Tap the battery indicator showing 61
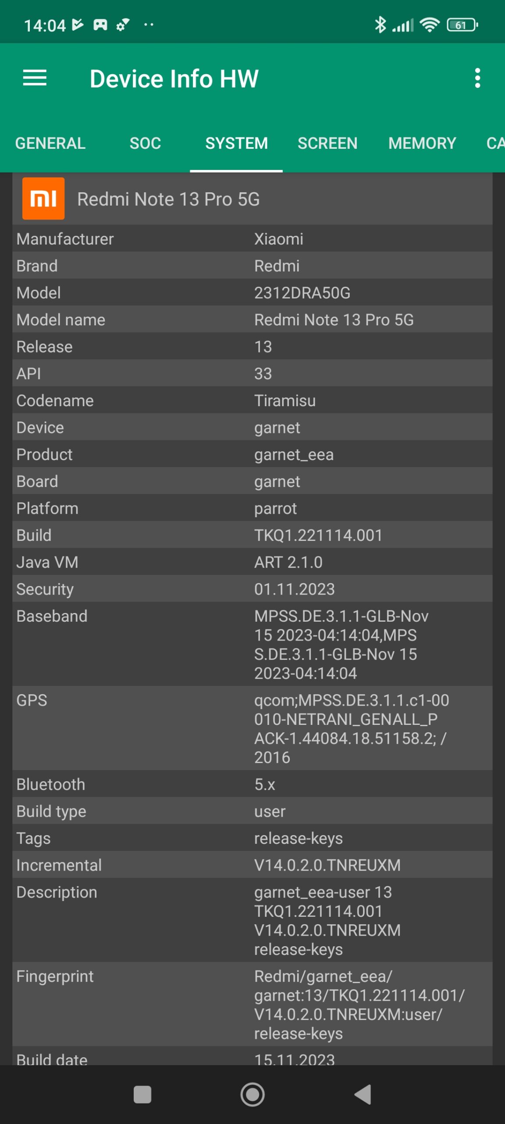This screenshot has height=1124, width=505. tap(462, 25)
